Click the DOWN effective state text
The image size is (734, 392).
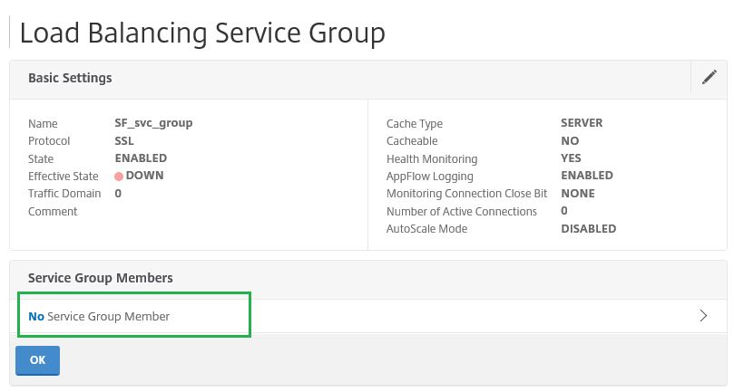tap(144, 176)
